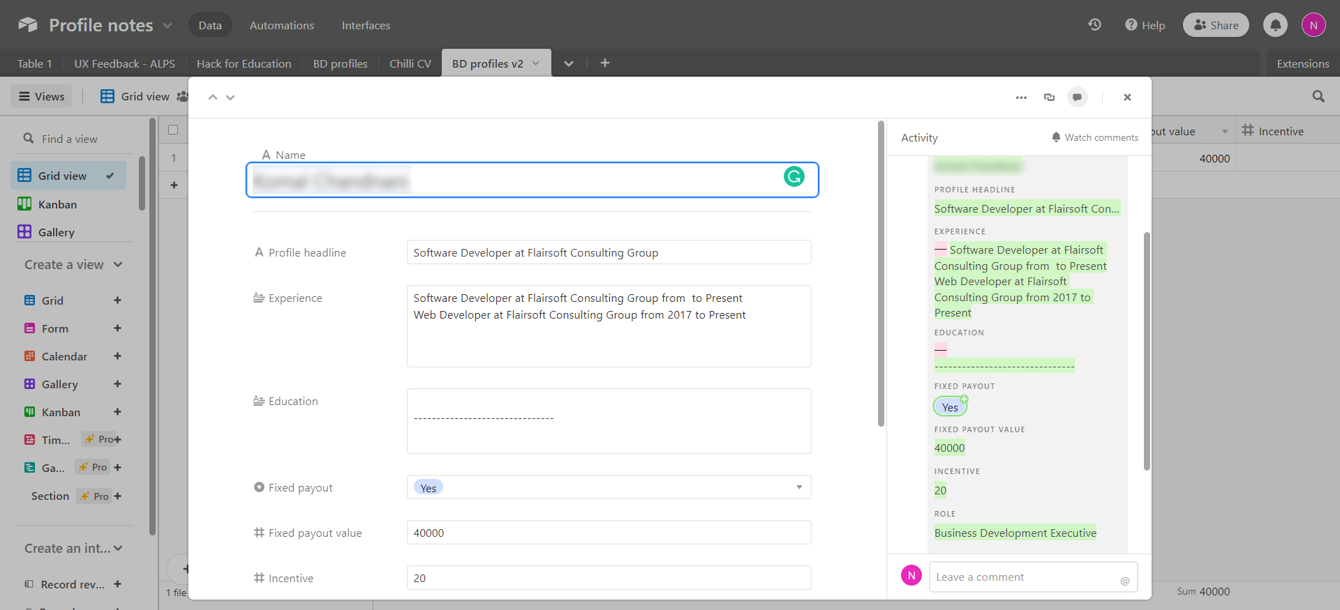The image size is (1340, 610).
Task: Open record more options ellipsis
Action: click(1021, 98)
